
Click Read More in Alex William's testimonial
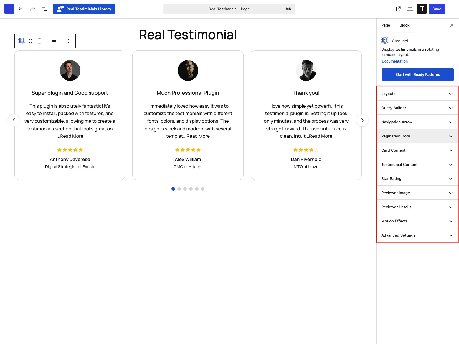(198, 136)
